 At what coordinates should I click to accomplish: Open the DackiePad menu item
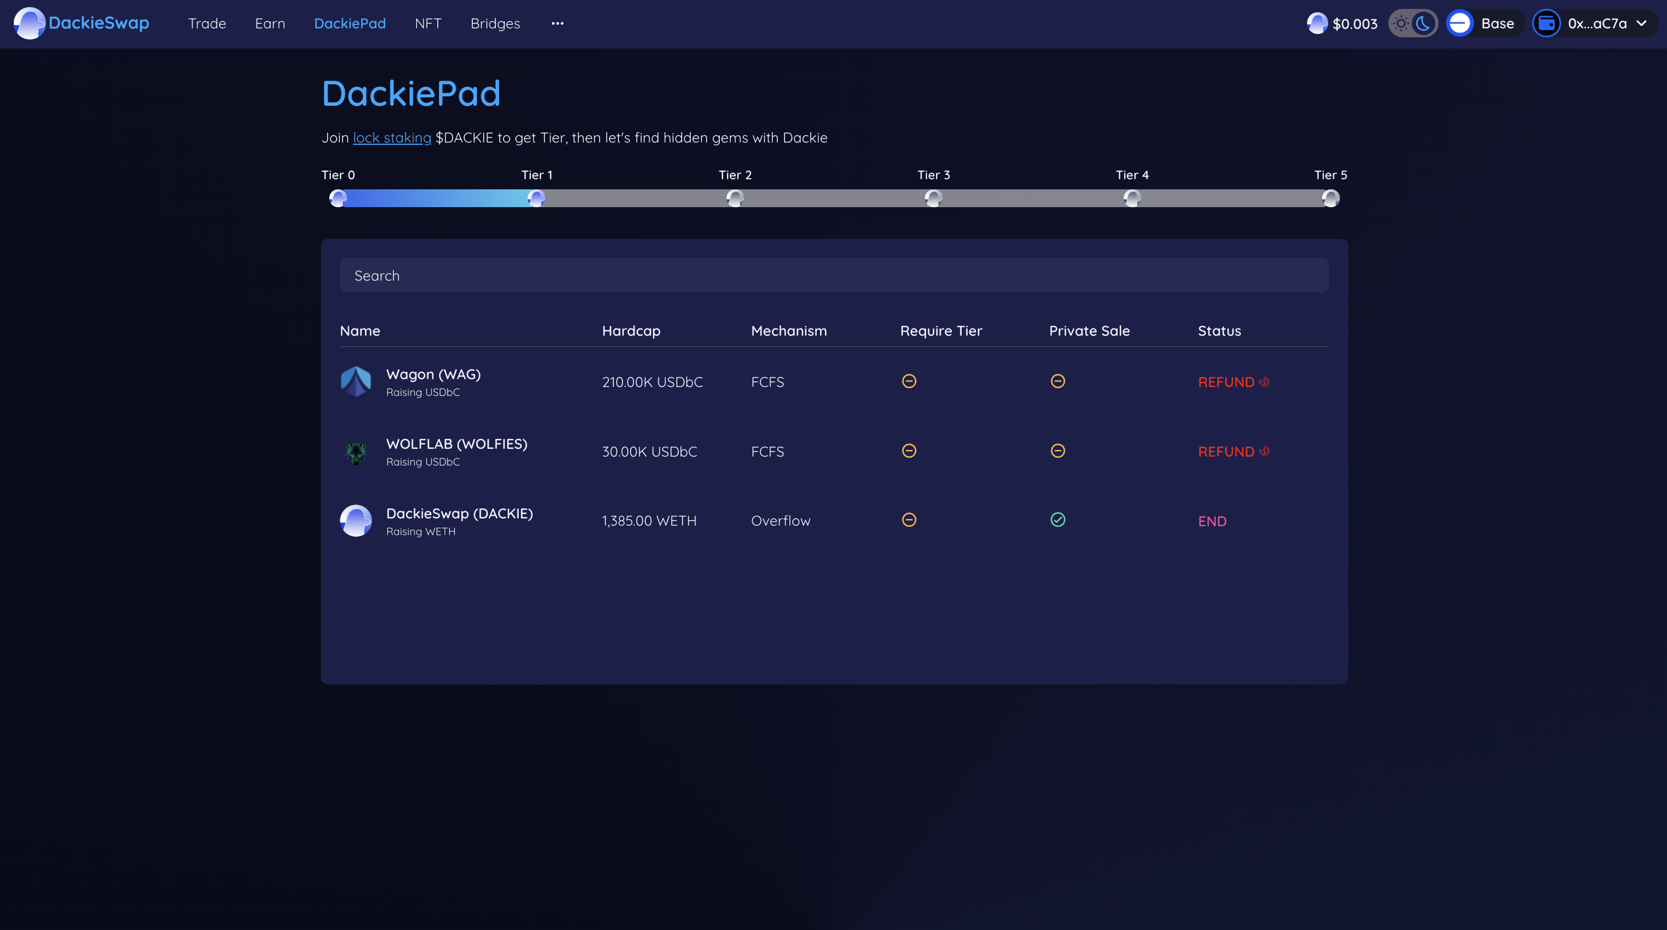click(349, 23)
